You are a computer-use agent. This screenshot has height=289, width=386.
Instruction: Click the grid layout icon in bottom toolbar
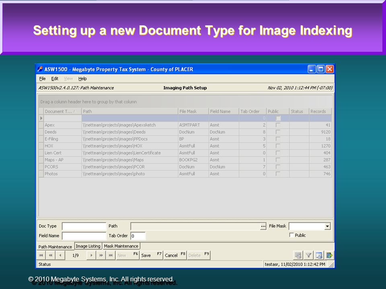[298, 256]
